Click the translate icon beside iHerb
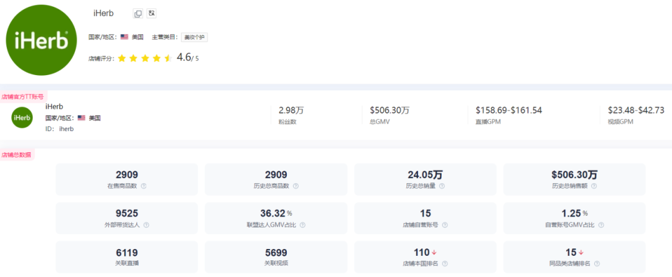 pos(151,14)
